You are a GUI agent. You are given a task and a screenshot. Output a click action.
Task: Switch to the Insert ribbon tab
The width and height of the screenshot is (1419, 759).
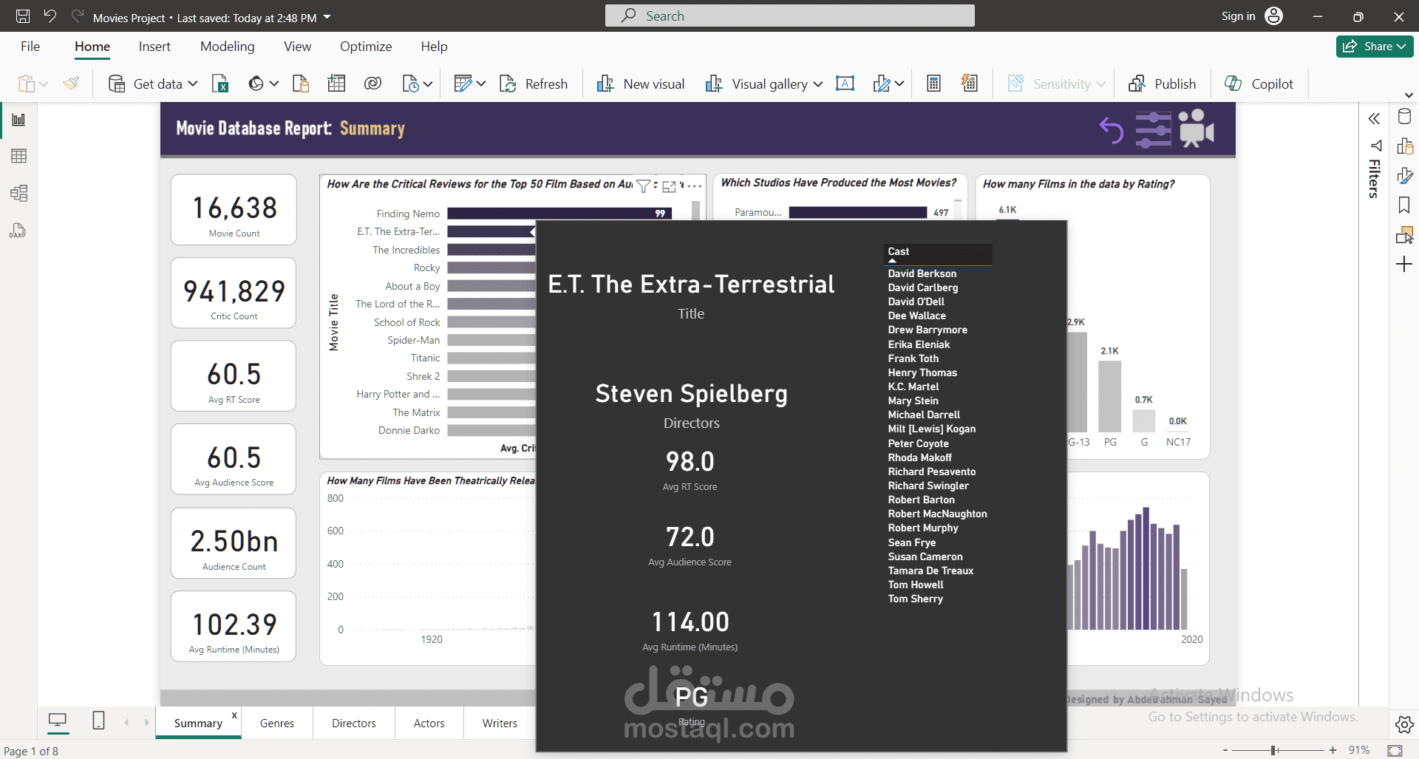[154, 47]
